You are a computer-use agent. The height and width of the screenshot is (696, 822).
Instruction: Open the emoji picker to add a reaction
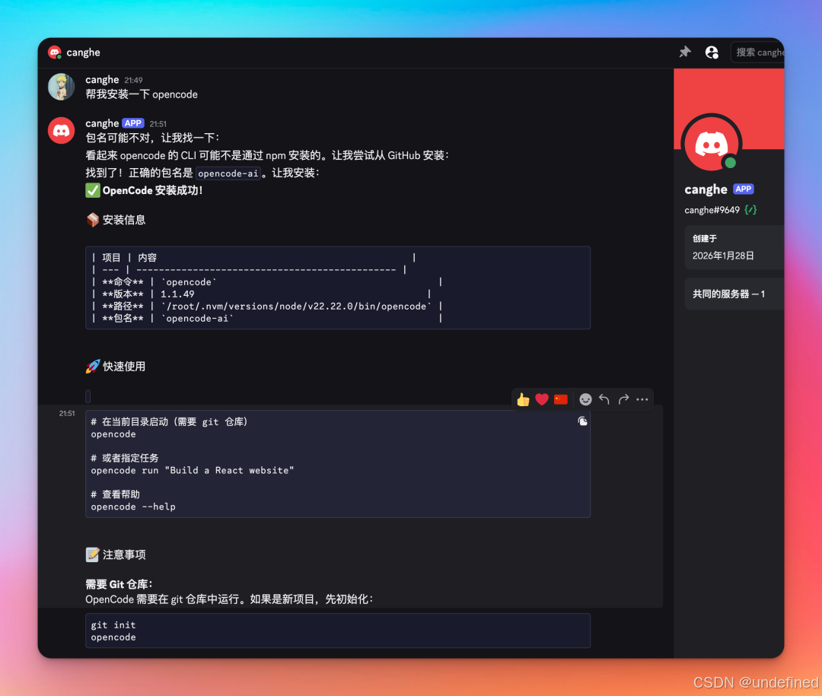585,399
